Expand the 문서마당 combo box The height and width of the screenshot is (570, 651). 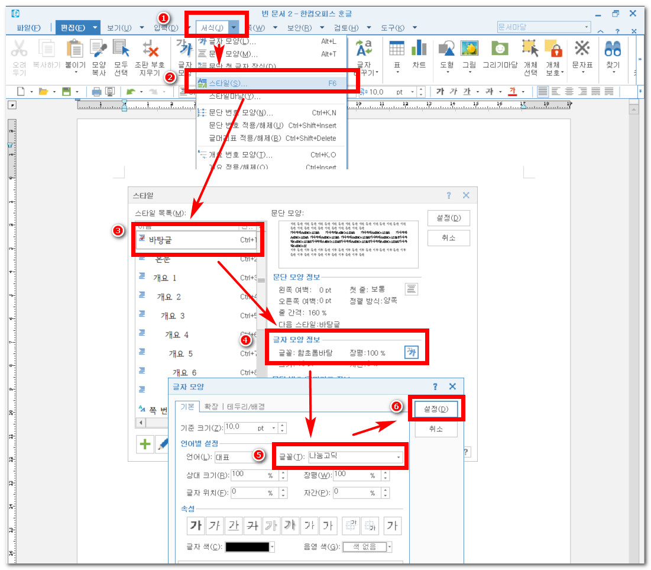(586, 27)
